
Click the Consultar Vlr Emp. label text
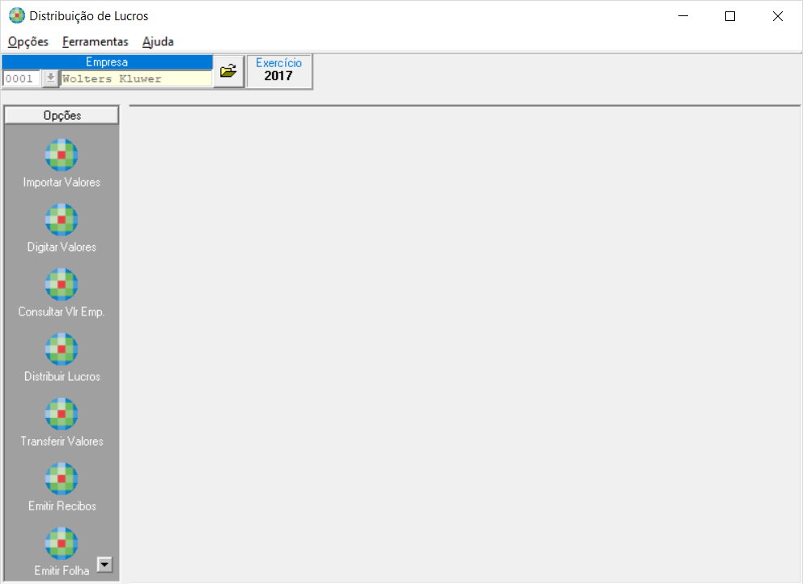[x=62, y=311]
